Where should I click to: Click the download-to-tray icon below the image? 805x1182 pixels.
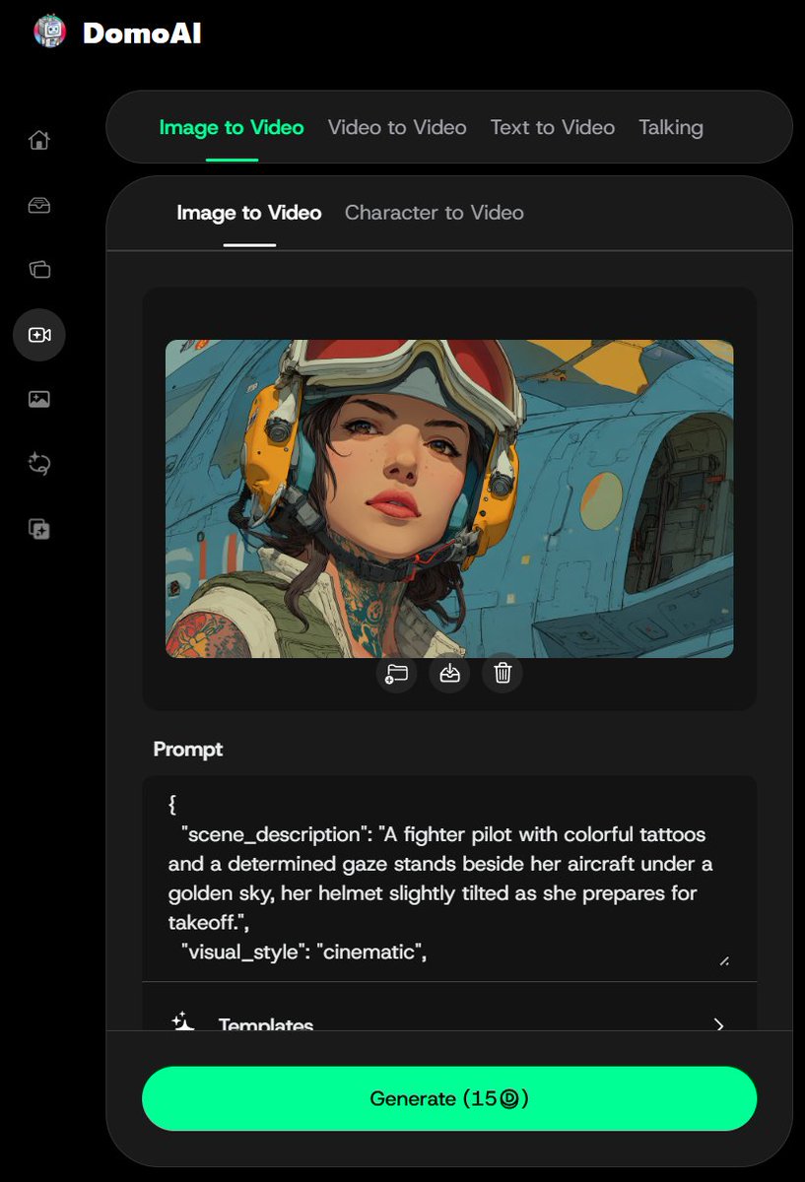pyautogui.click(x=449, y=674)
